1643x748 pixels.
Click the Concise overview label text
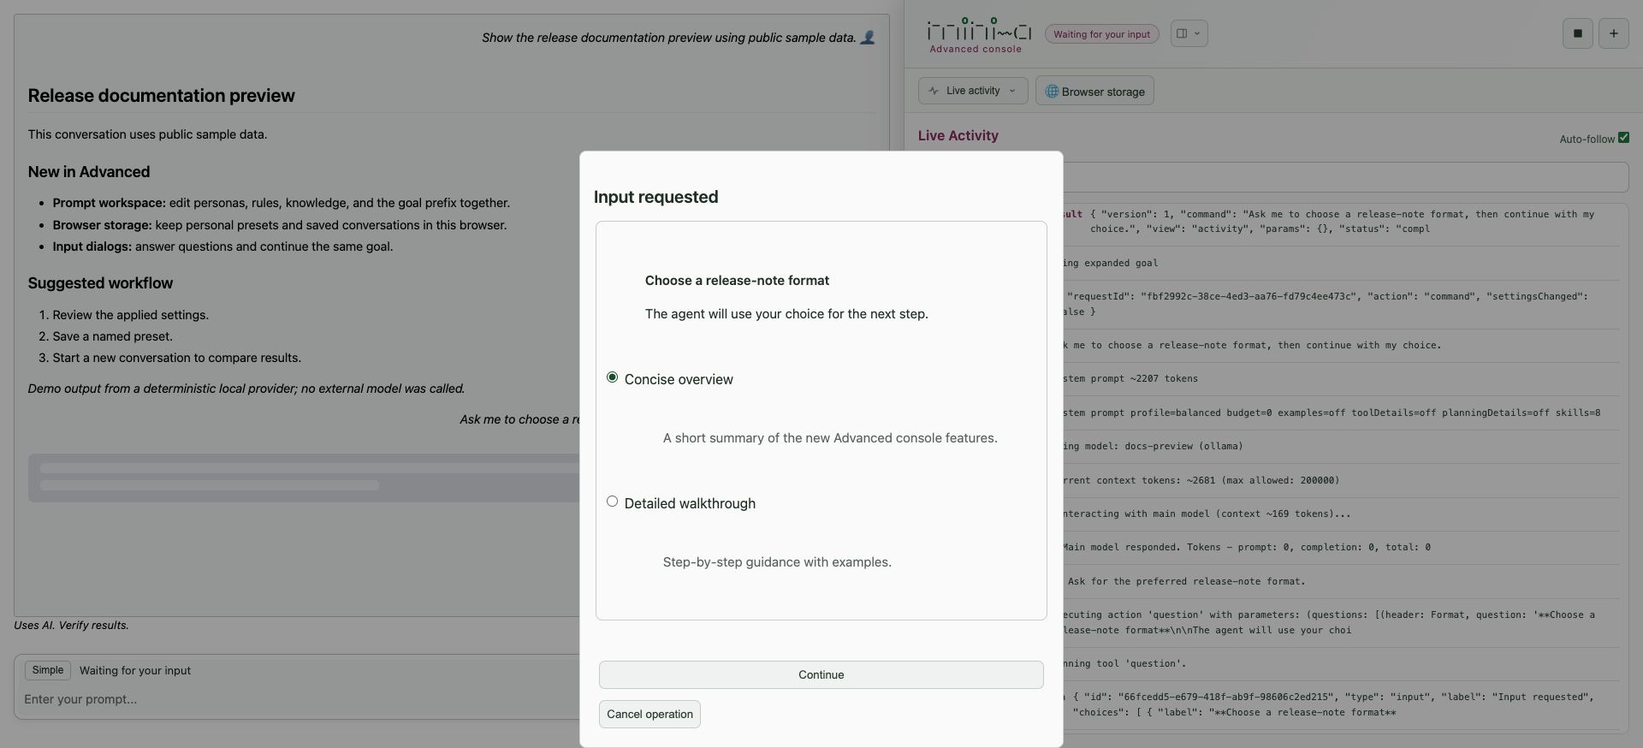(679, 379)
